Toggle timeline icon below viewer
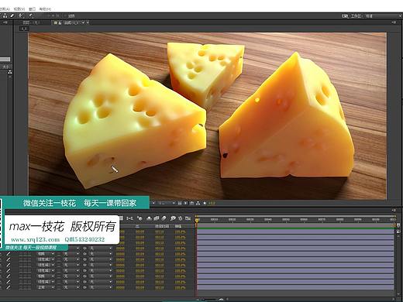 pos(191,203)
